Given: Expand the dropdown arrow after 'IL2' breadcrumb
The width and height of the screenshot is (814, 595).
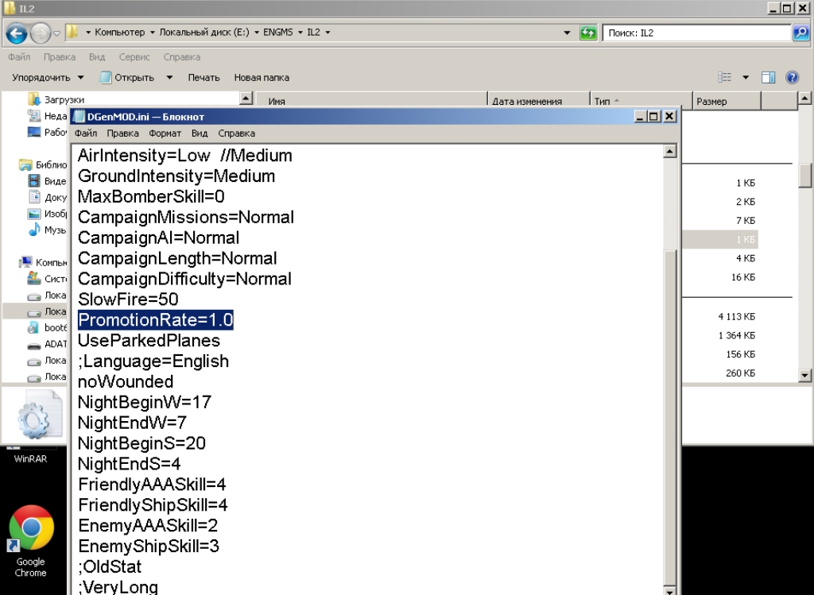Looking at the screenshot, I should click(328, 32).
